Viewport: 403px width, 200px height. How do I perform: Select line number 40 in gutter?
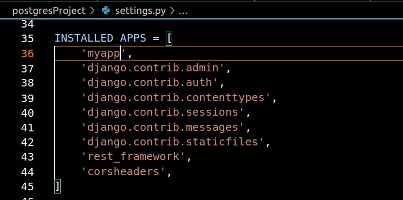point(28,112)
